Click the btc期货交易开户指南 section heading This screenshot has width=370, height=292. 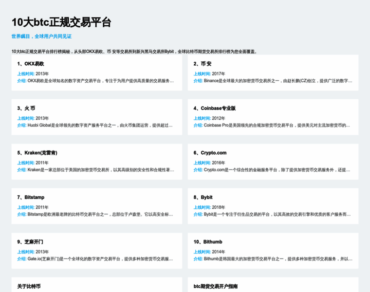tap(216, 286)
